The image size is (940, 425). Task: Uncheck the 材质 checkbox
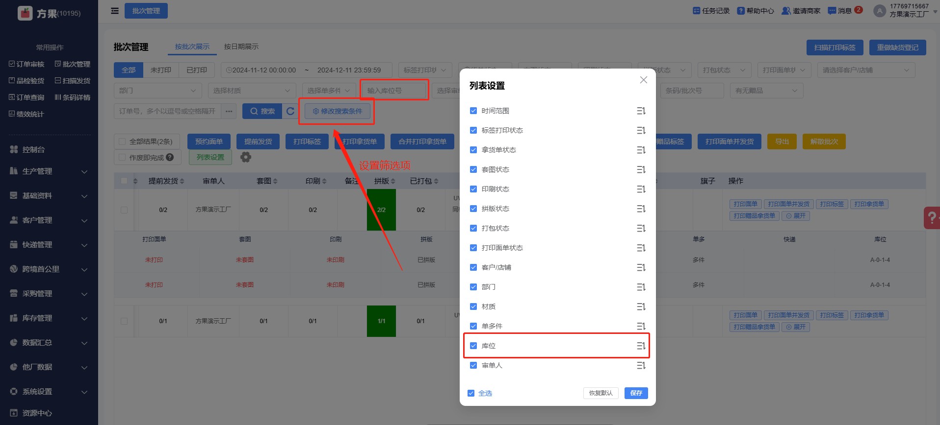(x=473, y=307)
